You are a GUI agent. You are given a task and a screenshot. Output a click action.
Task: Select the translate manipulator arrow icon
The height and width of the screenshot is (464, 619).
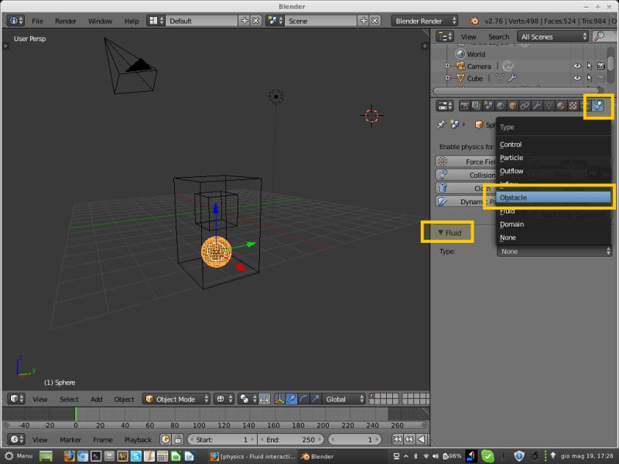pyautogui.click(x=292, y=399)
